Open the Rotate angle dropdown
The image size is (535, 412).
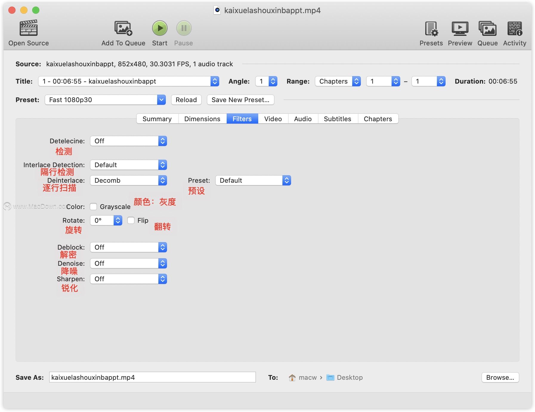[106, 220]
